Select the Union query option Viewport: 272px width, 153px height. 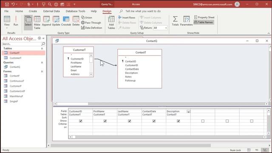tap(87, 17)
